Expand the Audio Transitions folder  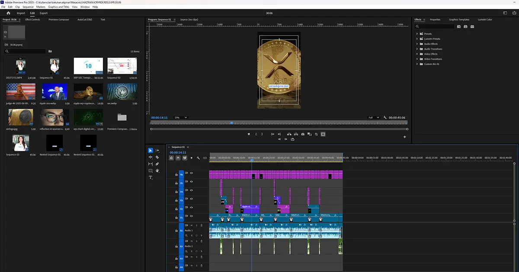[x=417, y=49]
